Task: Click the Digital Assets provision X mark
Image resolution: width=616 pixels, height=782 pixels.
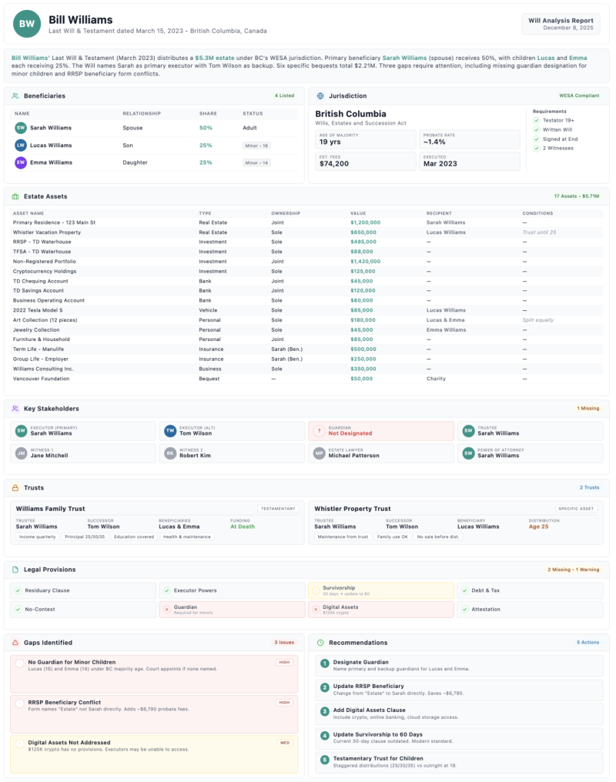Action: click(x=316, y=609)
